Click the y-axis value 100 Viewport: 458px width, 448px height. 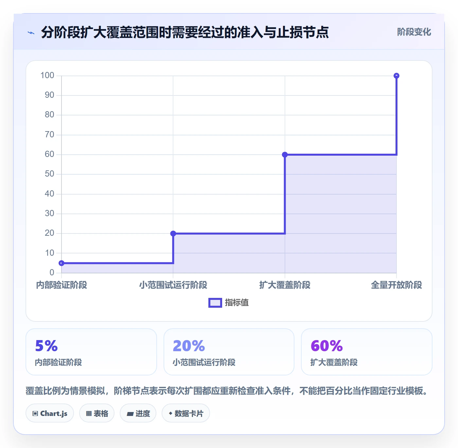pos(47,76)
